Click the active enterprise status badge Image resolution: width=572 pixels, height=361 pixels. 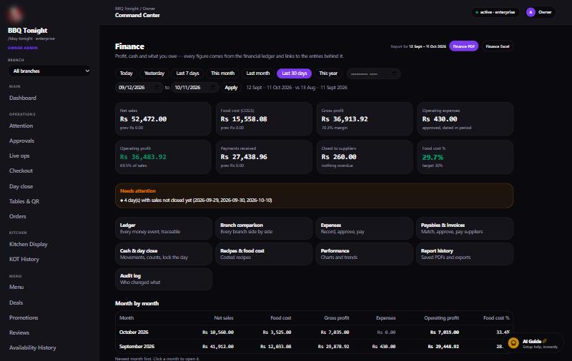(x=495, y=12)
